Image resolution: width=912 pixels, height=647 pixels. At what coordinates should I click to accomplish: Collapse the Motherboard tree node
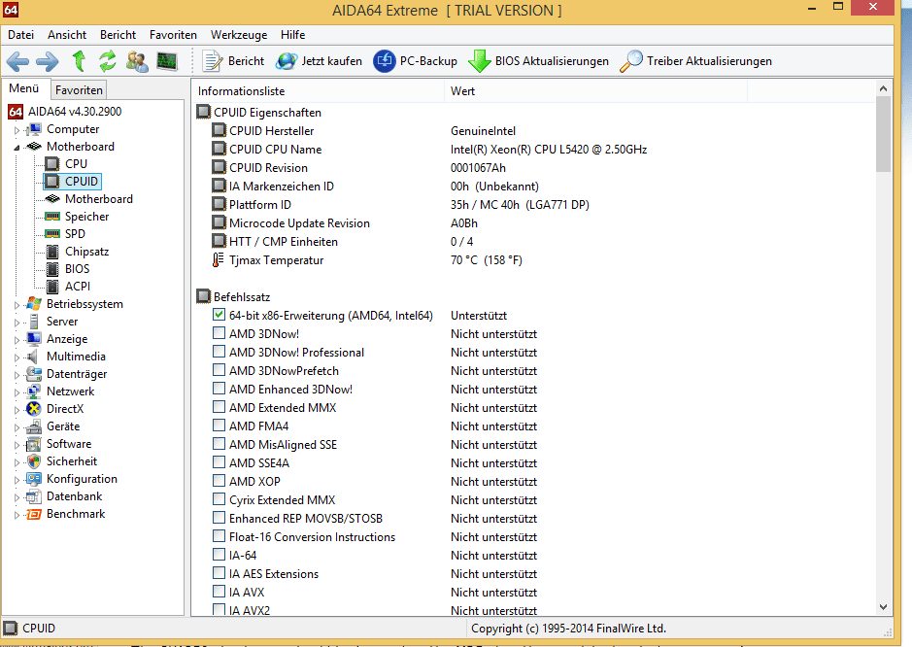[17, 148]
